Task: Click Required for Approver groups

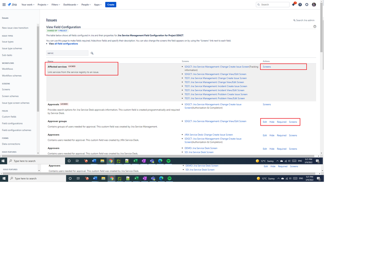Action: (281, 122)
